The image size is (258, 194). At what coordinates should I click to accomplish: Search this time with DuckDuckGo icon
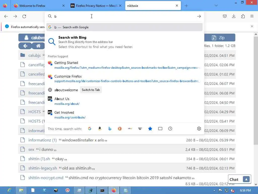tap(120, 129)
